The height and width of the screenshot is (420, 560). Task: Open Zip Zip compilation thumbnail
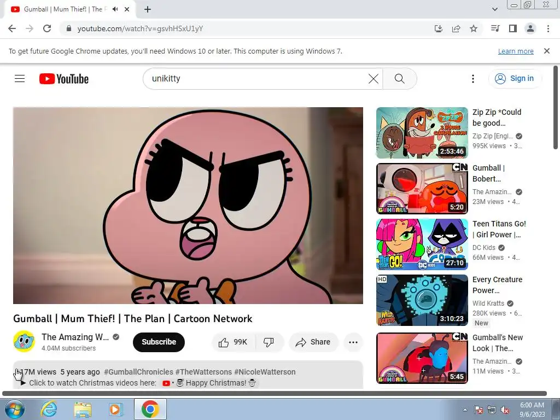(x=422, y=133)
